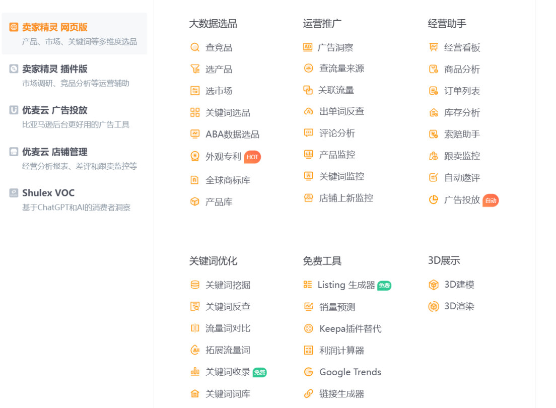556x408 pixels.
Task: Open the 查竞品 link
Action: (x=219, y=47)
